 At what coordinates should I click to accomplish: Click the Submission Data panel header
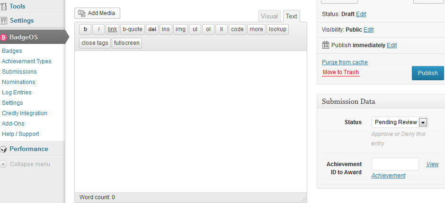pos(381,101)
